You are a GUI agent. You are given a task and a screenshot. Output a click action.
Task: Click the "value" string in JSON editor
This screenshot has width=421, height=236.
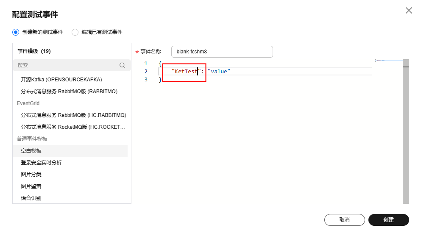point(219,72)
